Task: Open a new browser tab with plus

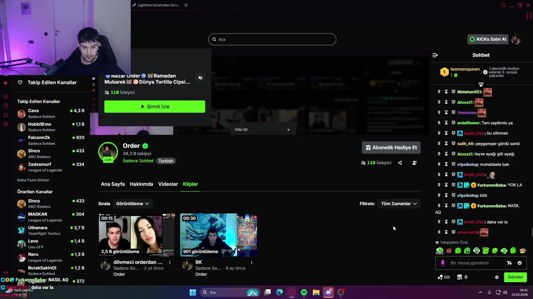Action: pyautogui.click(x=186, y=5)
